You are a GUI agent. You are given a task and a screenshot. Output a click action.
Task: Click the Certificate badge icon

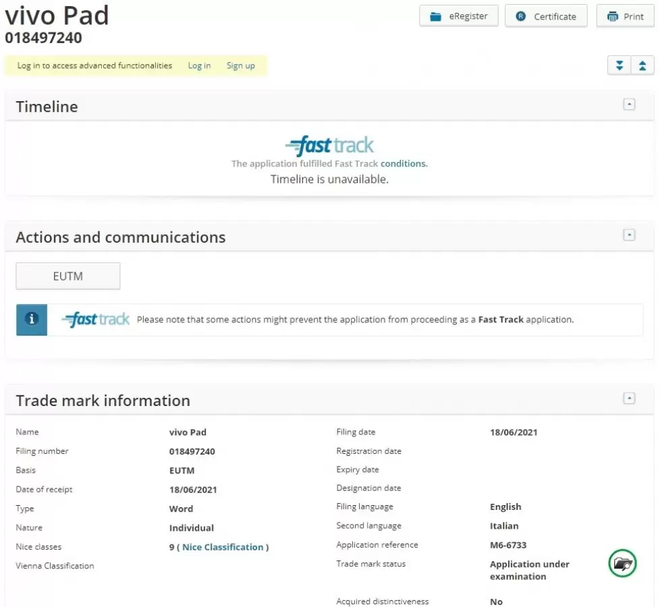pyautogui.click(x=521, y=17)
